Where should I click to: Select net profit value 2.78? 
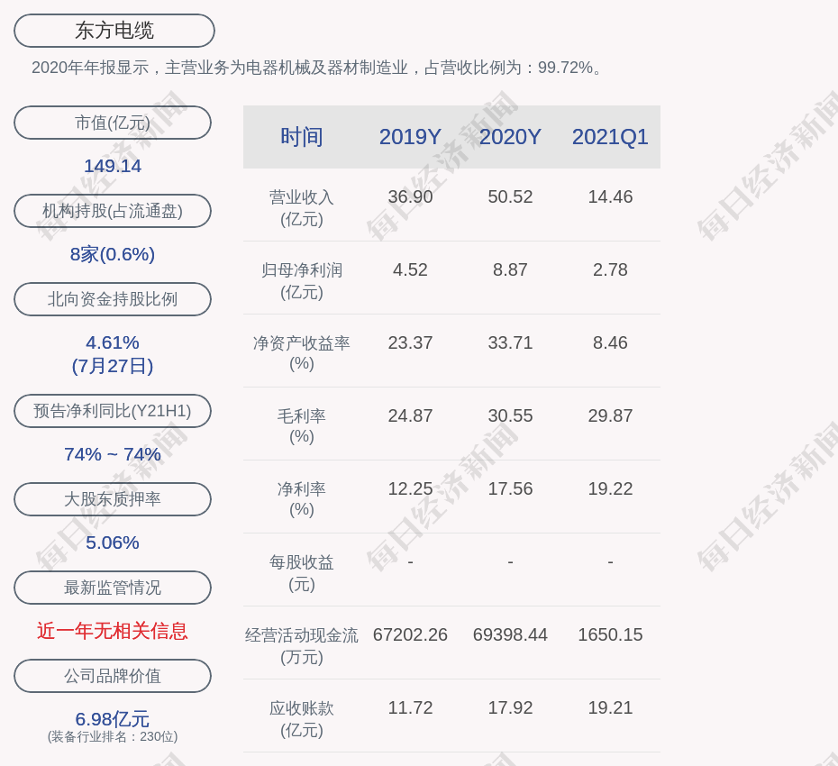(x=610, y=269)
